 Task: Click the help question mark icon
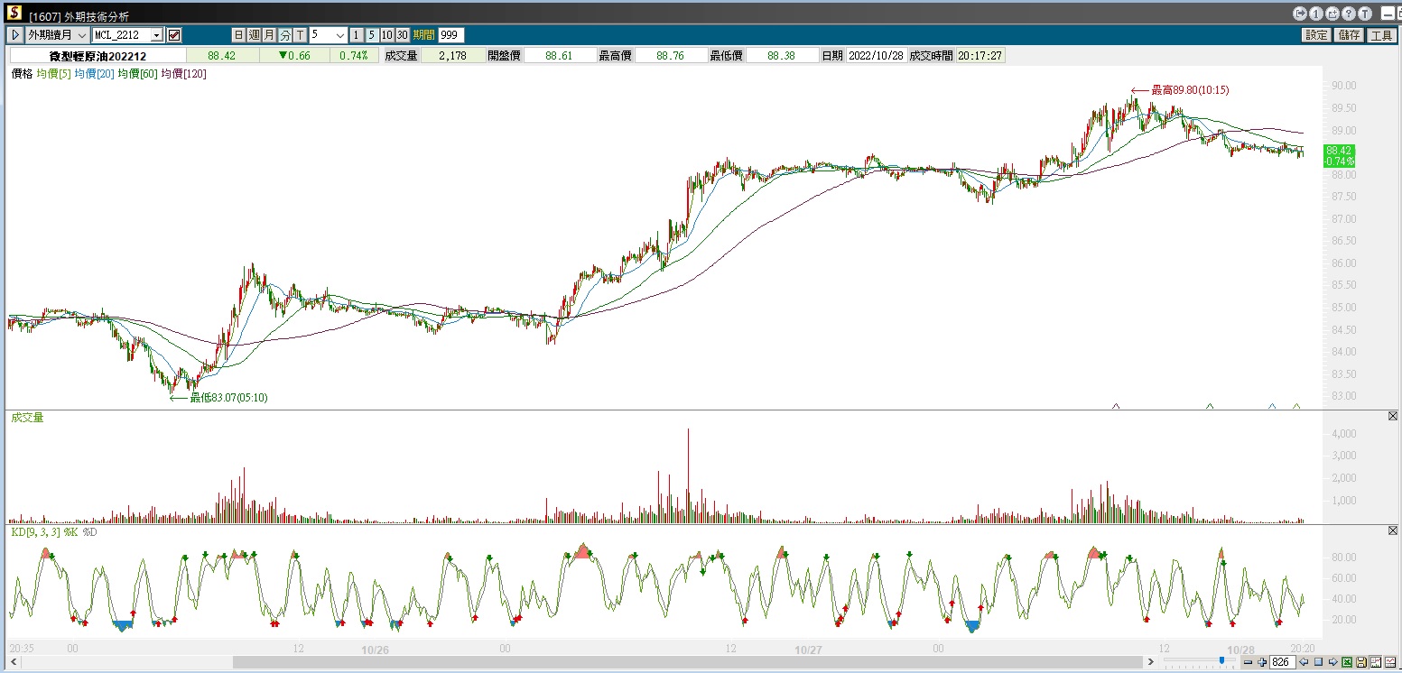coord(1349,14)
